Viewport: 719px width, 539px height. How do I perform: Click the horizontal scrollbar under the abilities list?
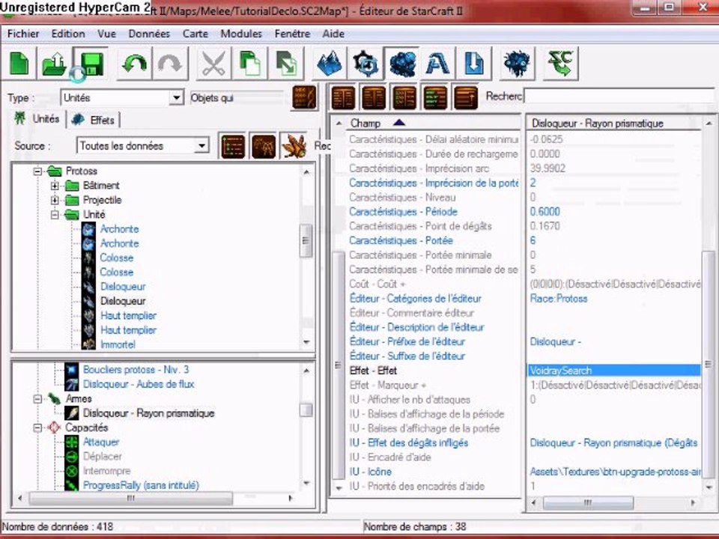coord(130,498)
